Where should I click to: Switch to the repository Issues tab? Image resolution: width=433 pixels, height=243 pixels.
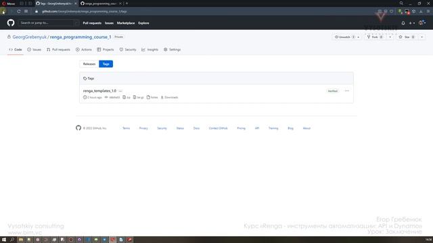click(35, 49)
